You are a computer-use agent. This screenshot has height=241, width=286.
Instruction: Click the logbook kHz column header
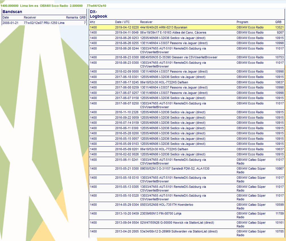click(x=92, y=22)
